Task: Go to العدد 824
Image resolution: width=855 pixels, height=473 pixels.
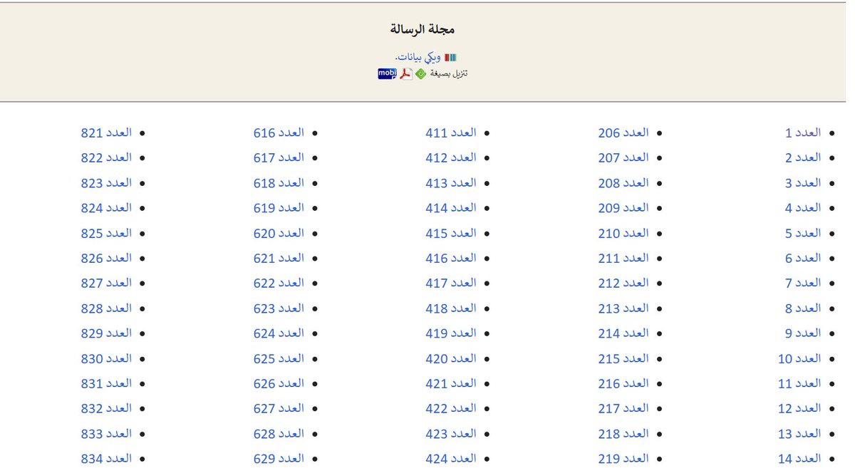Action: [106, 208]
